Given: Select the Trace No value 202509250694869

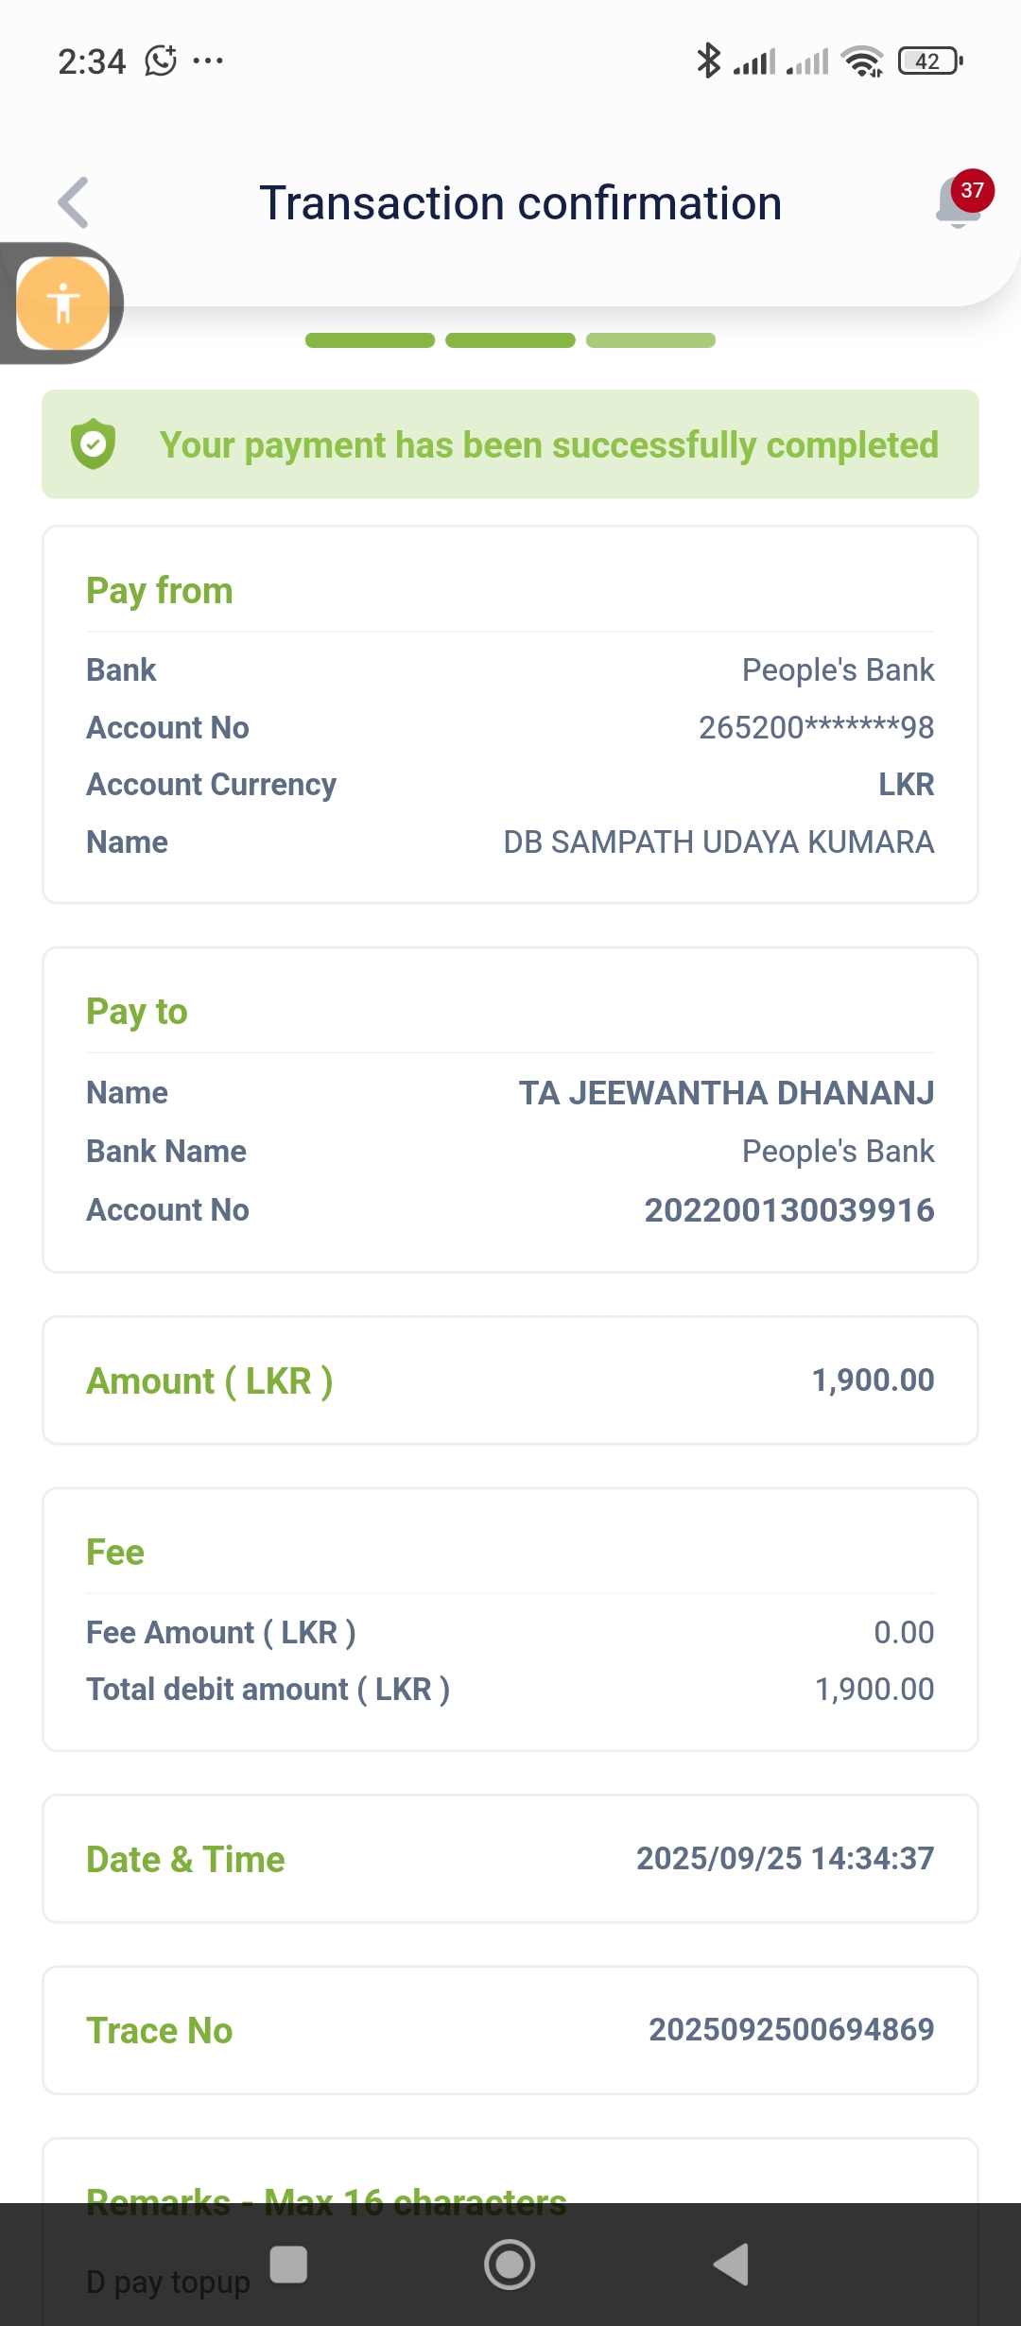Looking at the screenshot, I should (x=791, y=2029).
